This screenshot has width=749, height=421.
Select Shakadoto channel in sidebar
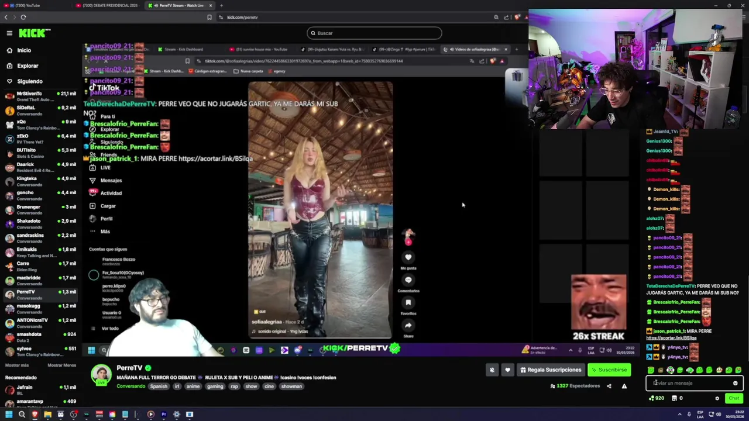[x=40, y=224]
